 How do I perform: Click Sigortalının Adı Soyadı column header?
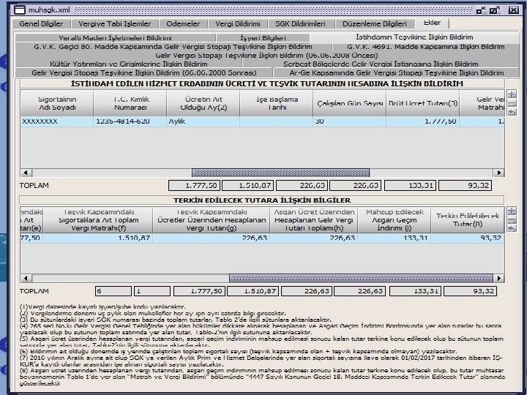(57, 103)
